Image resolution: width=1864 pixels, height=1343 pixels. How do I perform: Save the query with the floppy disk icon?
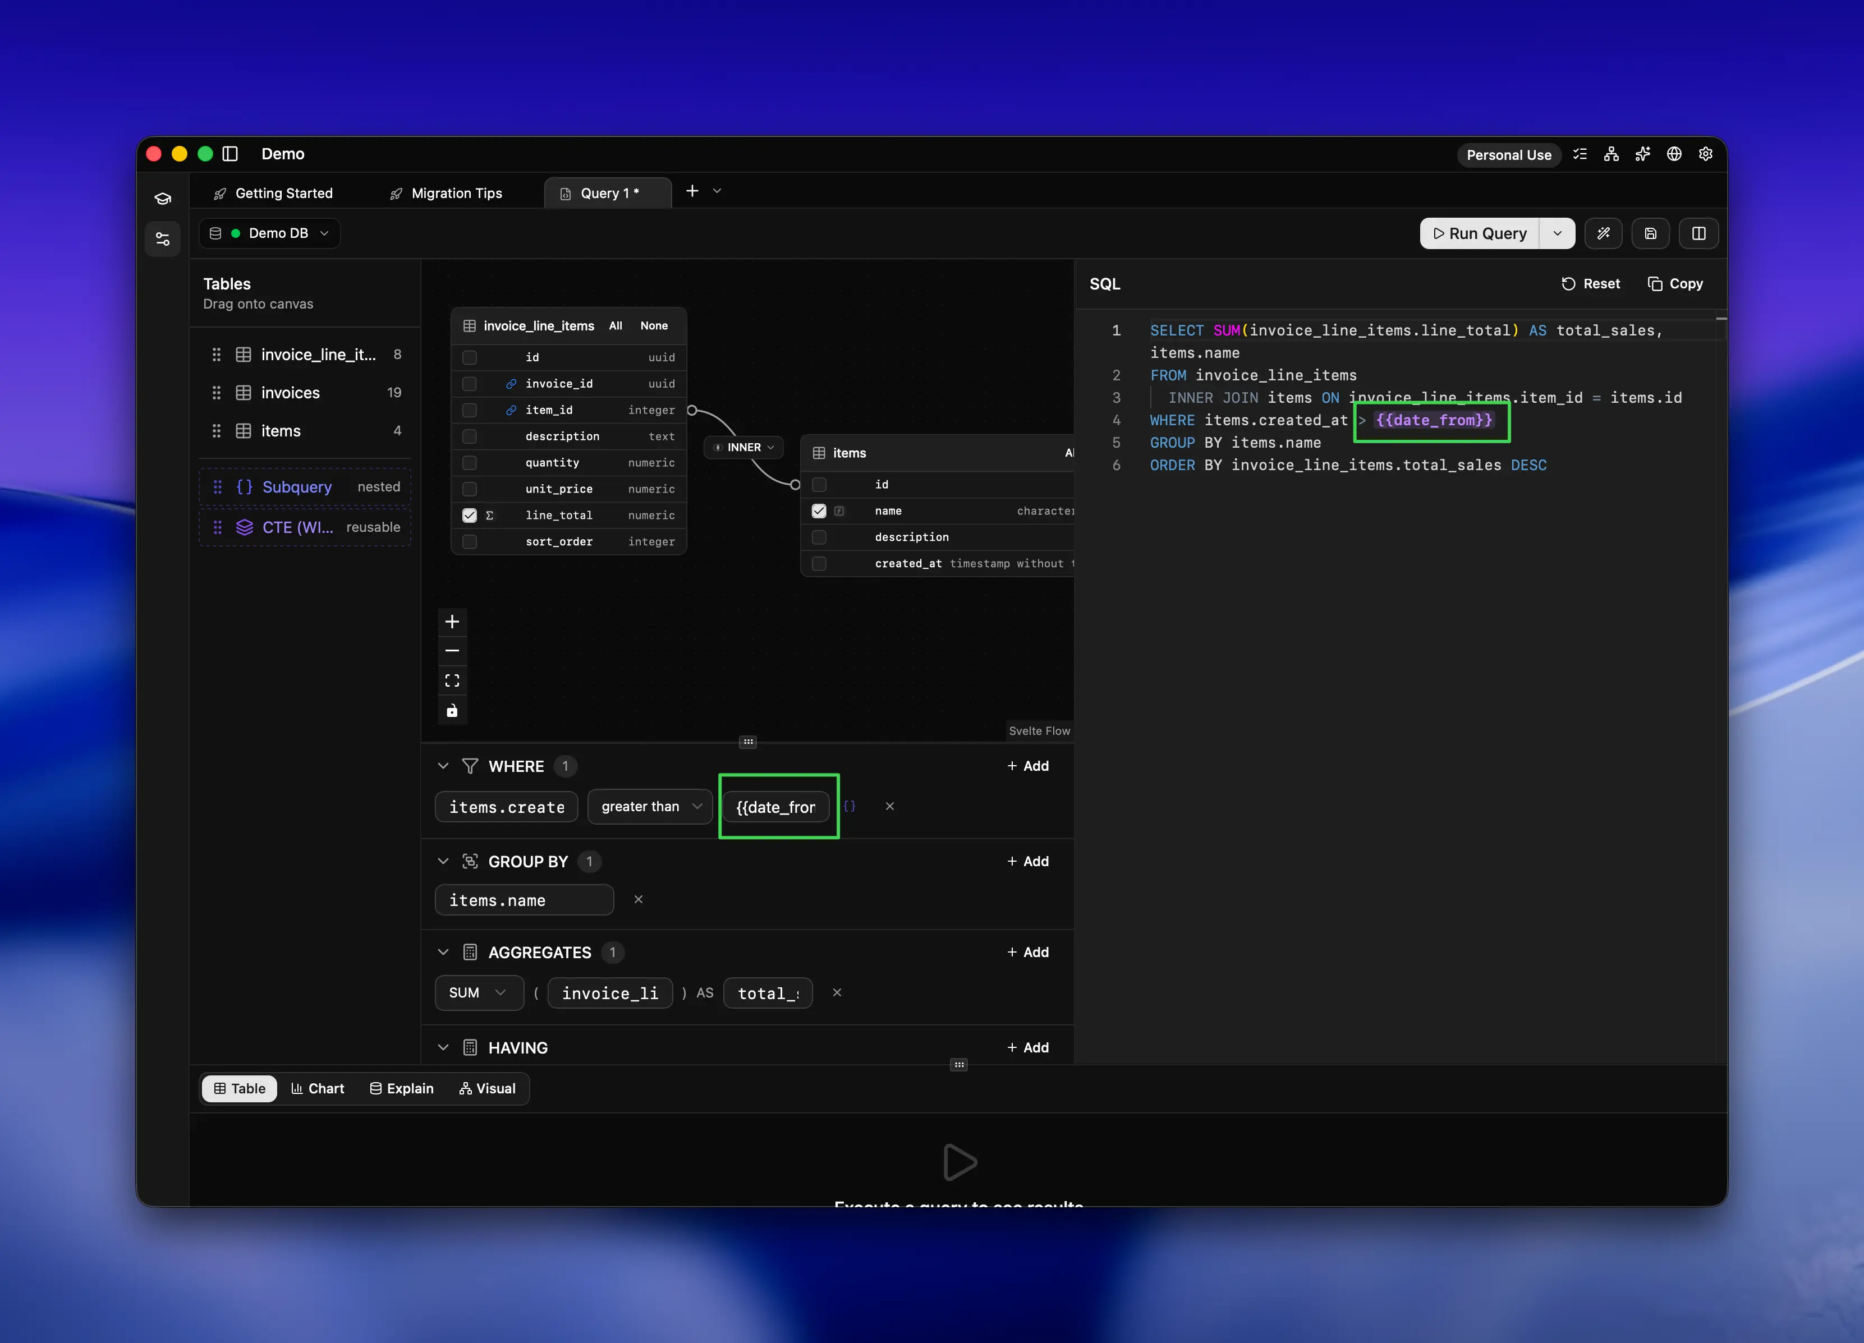coord(1650,233)
